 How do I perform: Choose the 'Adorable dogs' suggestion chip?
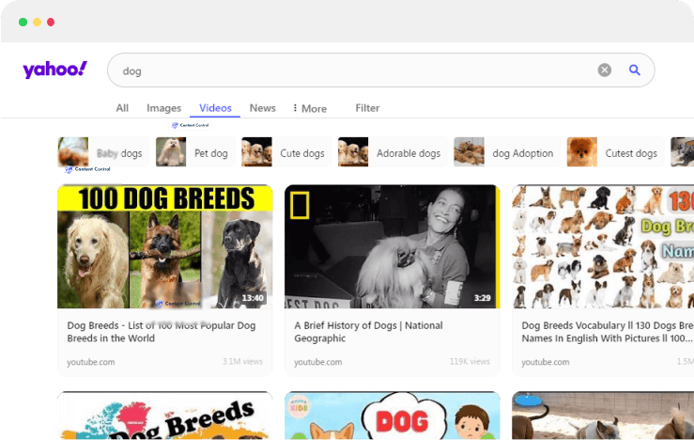coord(393,152)
